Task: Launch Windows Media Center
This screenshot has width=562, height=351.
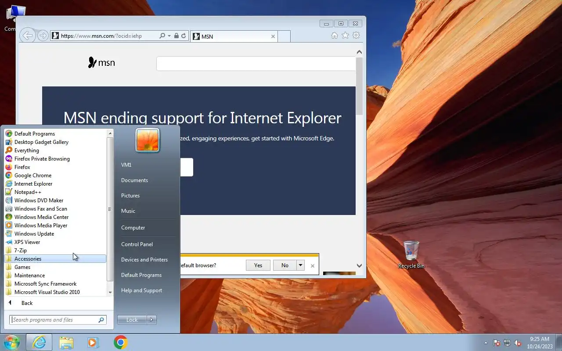Action: click(x=55, y=217)
